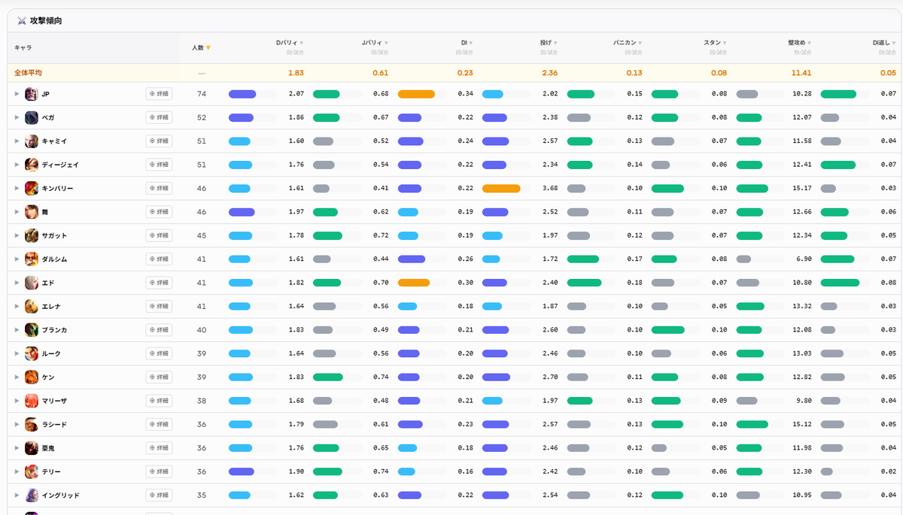This screenshot has height=515, width=903.
Task: Click the average 壁攻め value 11.41
Action: click(801, 73)
